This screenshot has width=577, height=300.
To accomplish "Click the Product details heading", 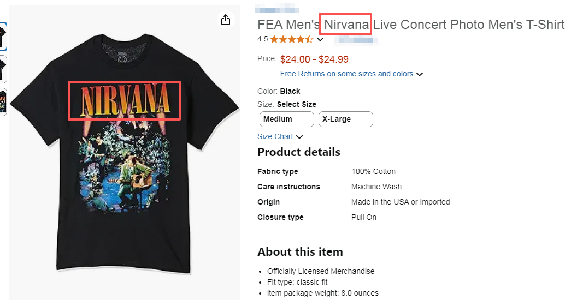I will (x=299, y=152).
